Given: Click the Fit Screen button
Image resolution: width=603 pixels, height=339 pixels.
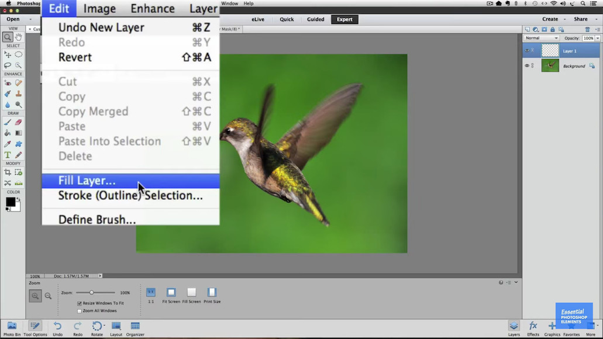Looking at the screenshot, I should 171,293.
